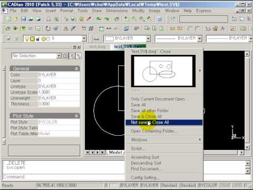Click the Linetype Scale value 1.0000
This screenshot has height=190, width=253.
click(59, 92)
